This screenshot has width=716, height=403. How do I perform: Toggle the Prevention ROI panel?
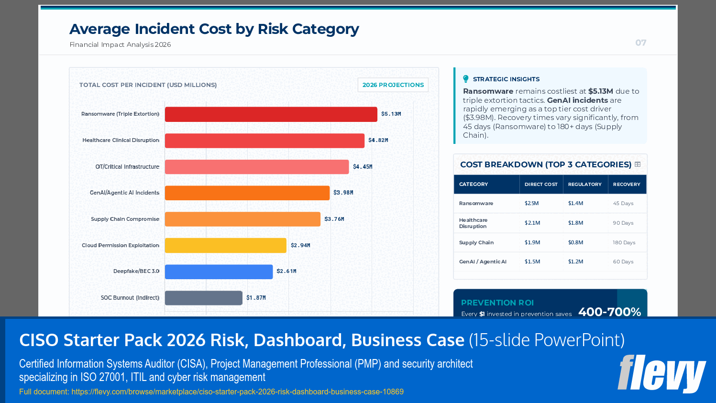(550, 306)
